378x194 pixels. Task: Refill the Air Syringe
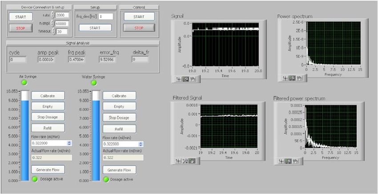coord(48,128)
